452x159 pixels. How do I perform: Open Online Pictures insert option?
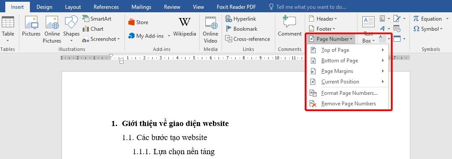(x=52, y=30)
